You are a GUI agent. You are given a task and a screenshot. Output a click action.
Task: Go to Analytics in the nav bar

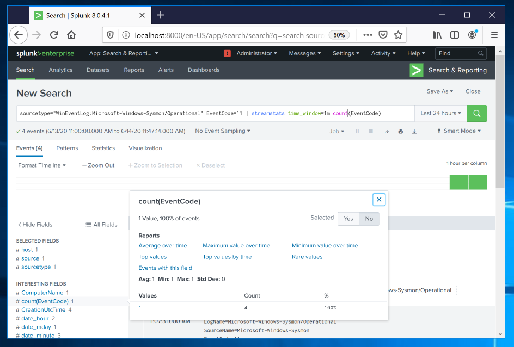click(x=60, y=70)
